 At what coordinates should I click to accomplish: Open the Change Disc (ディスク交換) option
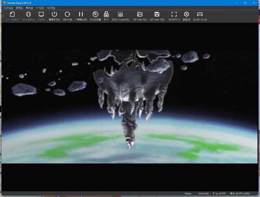point(95,16)
